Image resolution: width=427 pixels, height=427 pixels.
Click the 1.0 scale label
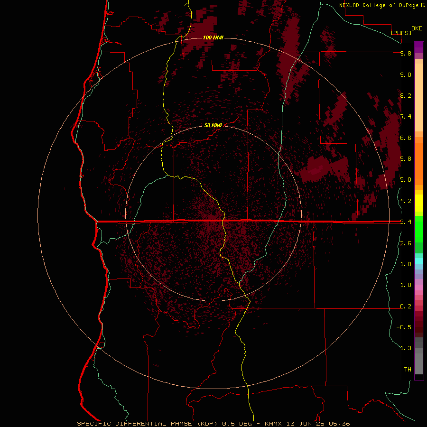click(x=406, y=285)
